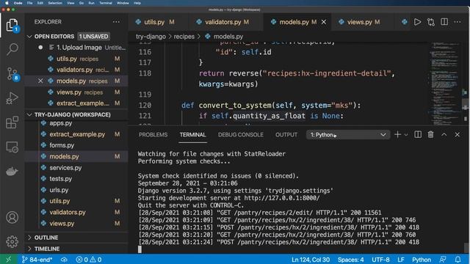Click remote window indicator in status bar

[x=8, y=260]
